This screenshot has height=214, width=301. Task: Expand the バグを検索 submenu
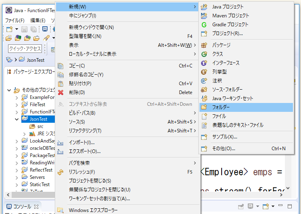tap(127, 163)
